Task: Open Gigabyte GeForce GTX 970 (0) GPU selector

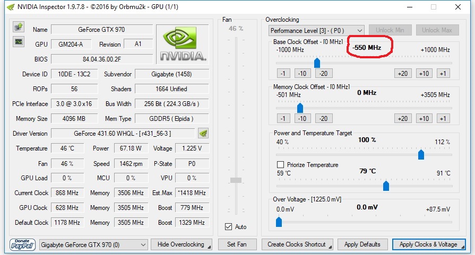Action: tap(93, 244)
